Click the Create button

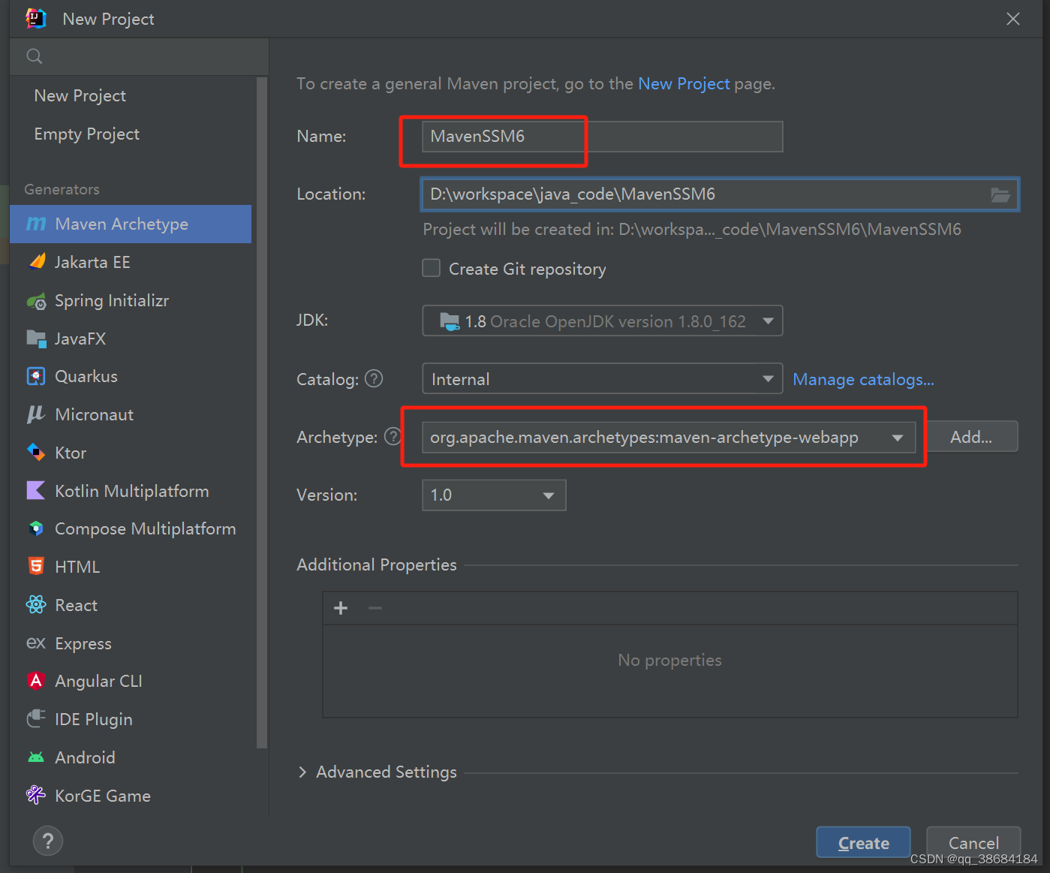pyautogui.click(x=863, y=843)
